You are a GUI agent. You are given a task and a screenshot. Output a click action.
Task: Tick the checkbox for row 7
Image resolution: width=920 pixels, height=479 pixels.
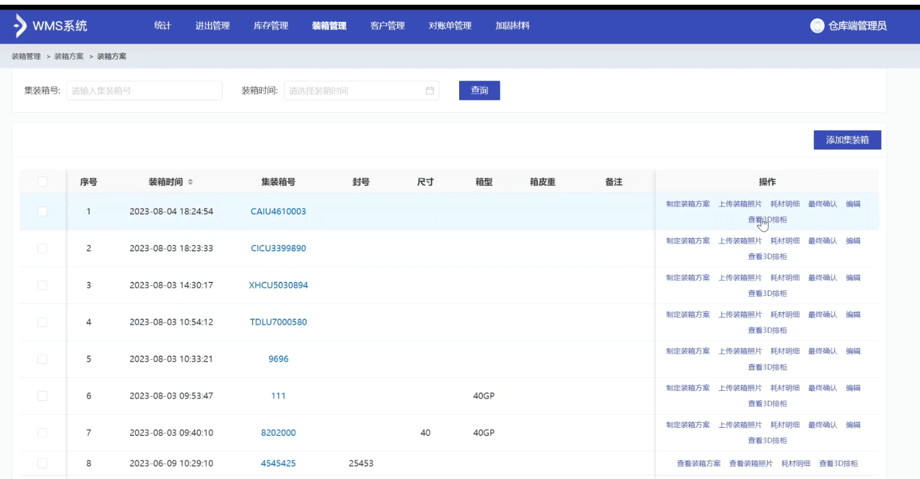coord(42,433)
